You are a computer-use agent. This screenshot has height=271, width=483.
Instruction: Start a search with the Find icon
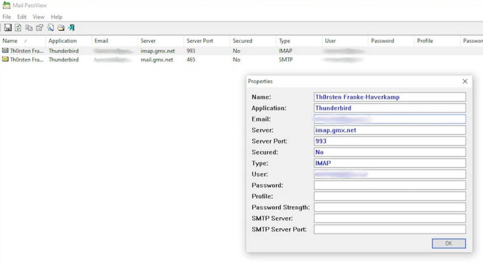[x=50, y=28]
